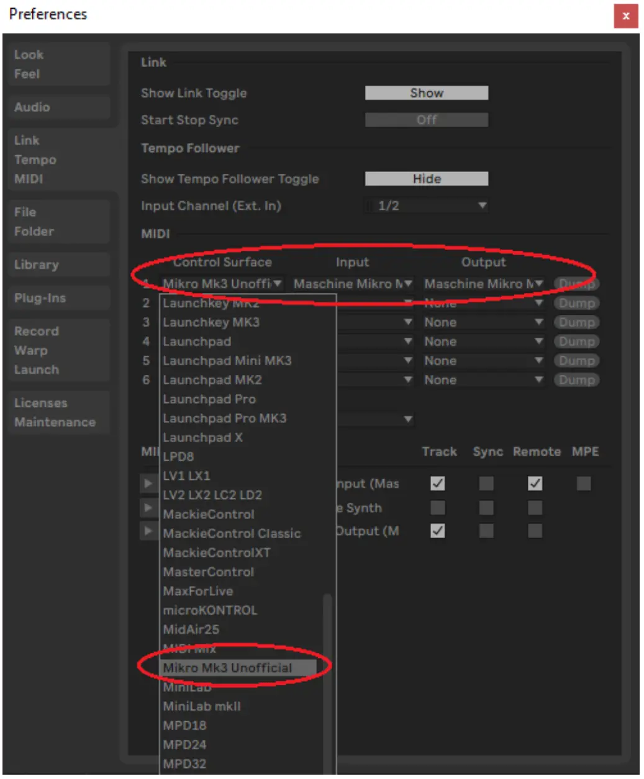Enable MPE for the first MIDI port

pyautogui.click(x=583, y=484)
